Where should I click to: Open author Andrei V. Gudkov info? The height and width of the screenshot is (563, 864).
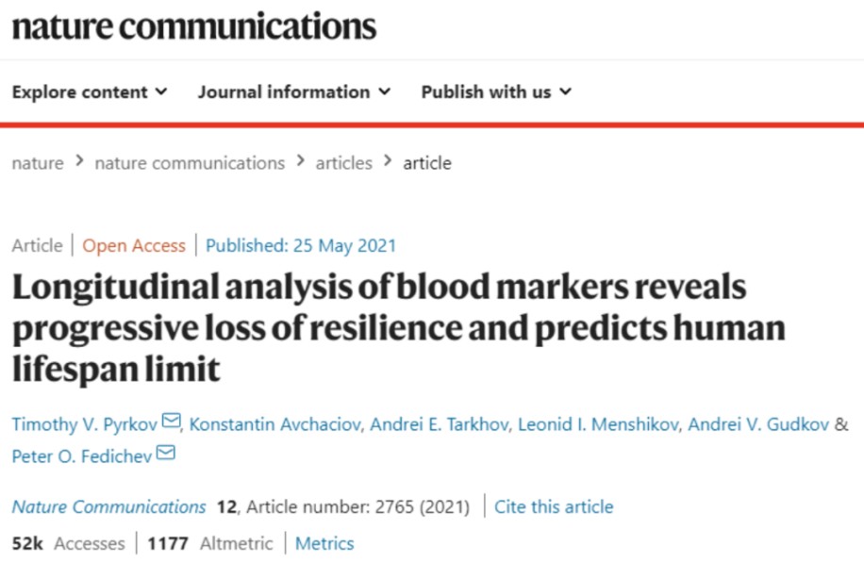coord(758,424)
